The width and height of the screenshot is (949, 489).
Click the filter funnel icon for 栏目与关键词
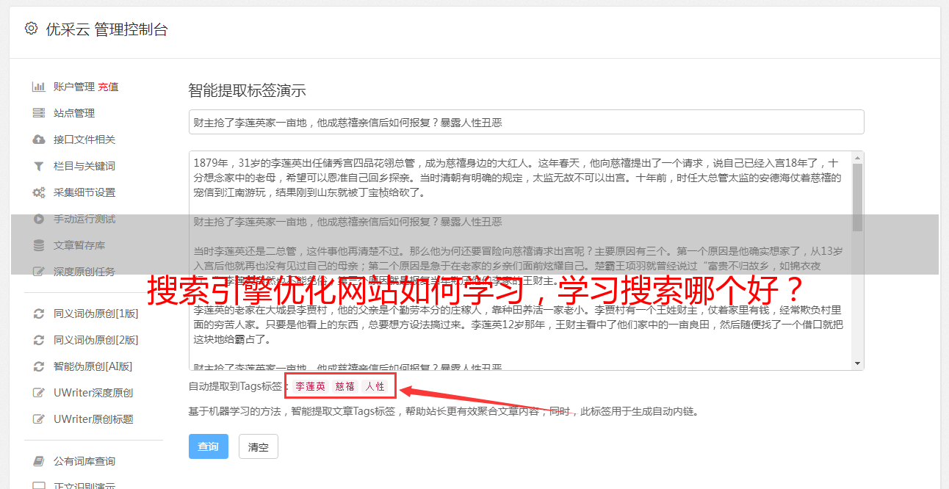pos(39,166)
